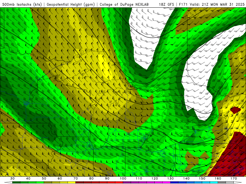Click the 50 label on the color scale
Screen dimensions: 246x184
44,178
